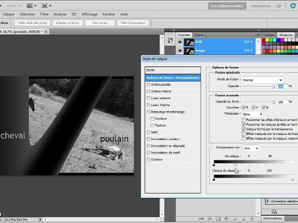
Task: Toggle visibility eye of RVB channel
Action: (x=180, y=42)
